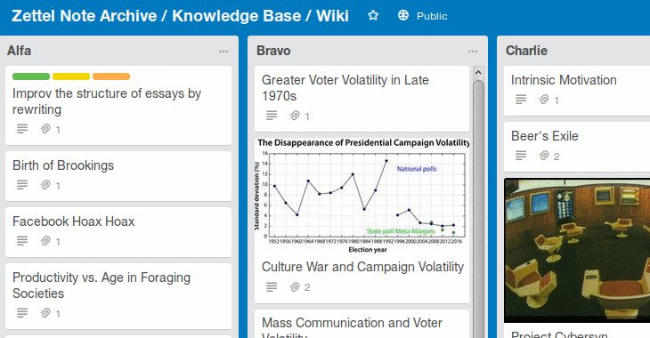Screen dimensions: 650x338
Task: Open card Improv the structure of essays
Action: (x=118, y=105)
